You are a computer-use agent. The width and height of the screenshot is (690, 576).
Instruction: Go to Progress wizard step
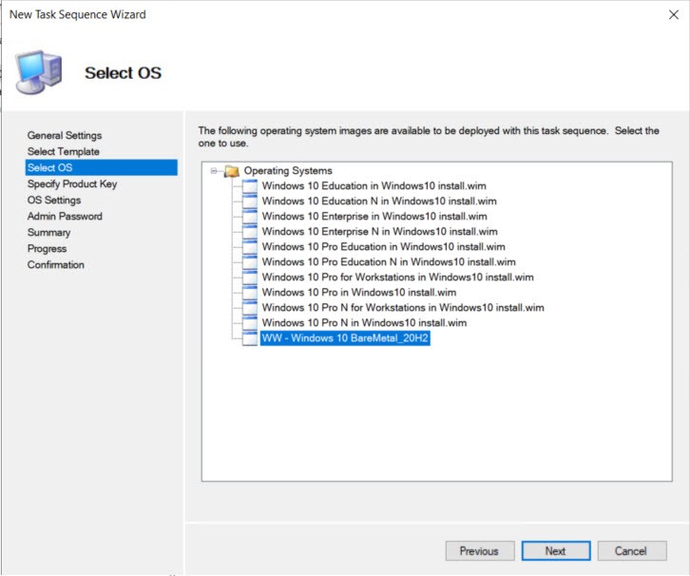point(48,249)
